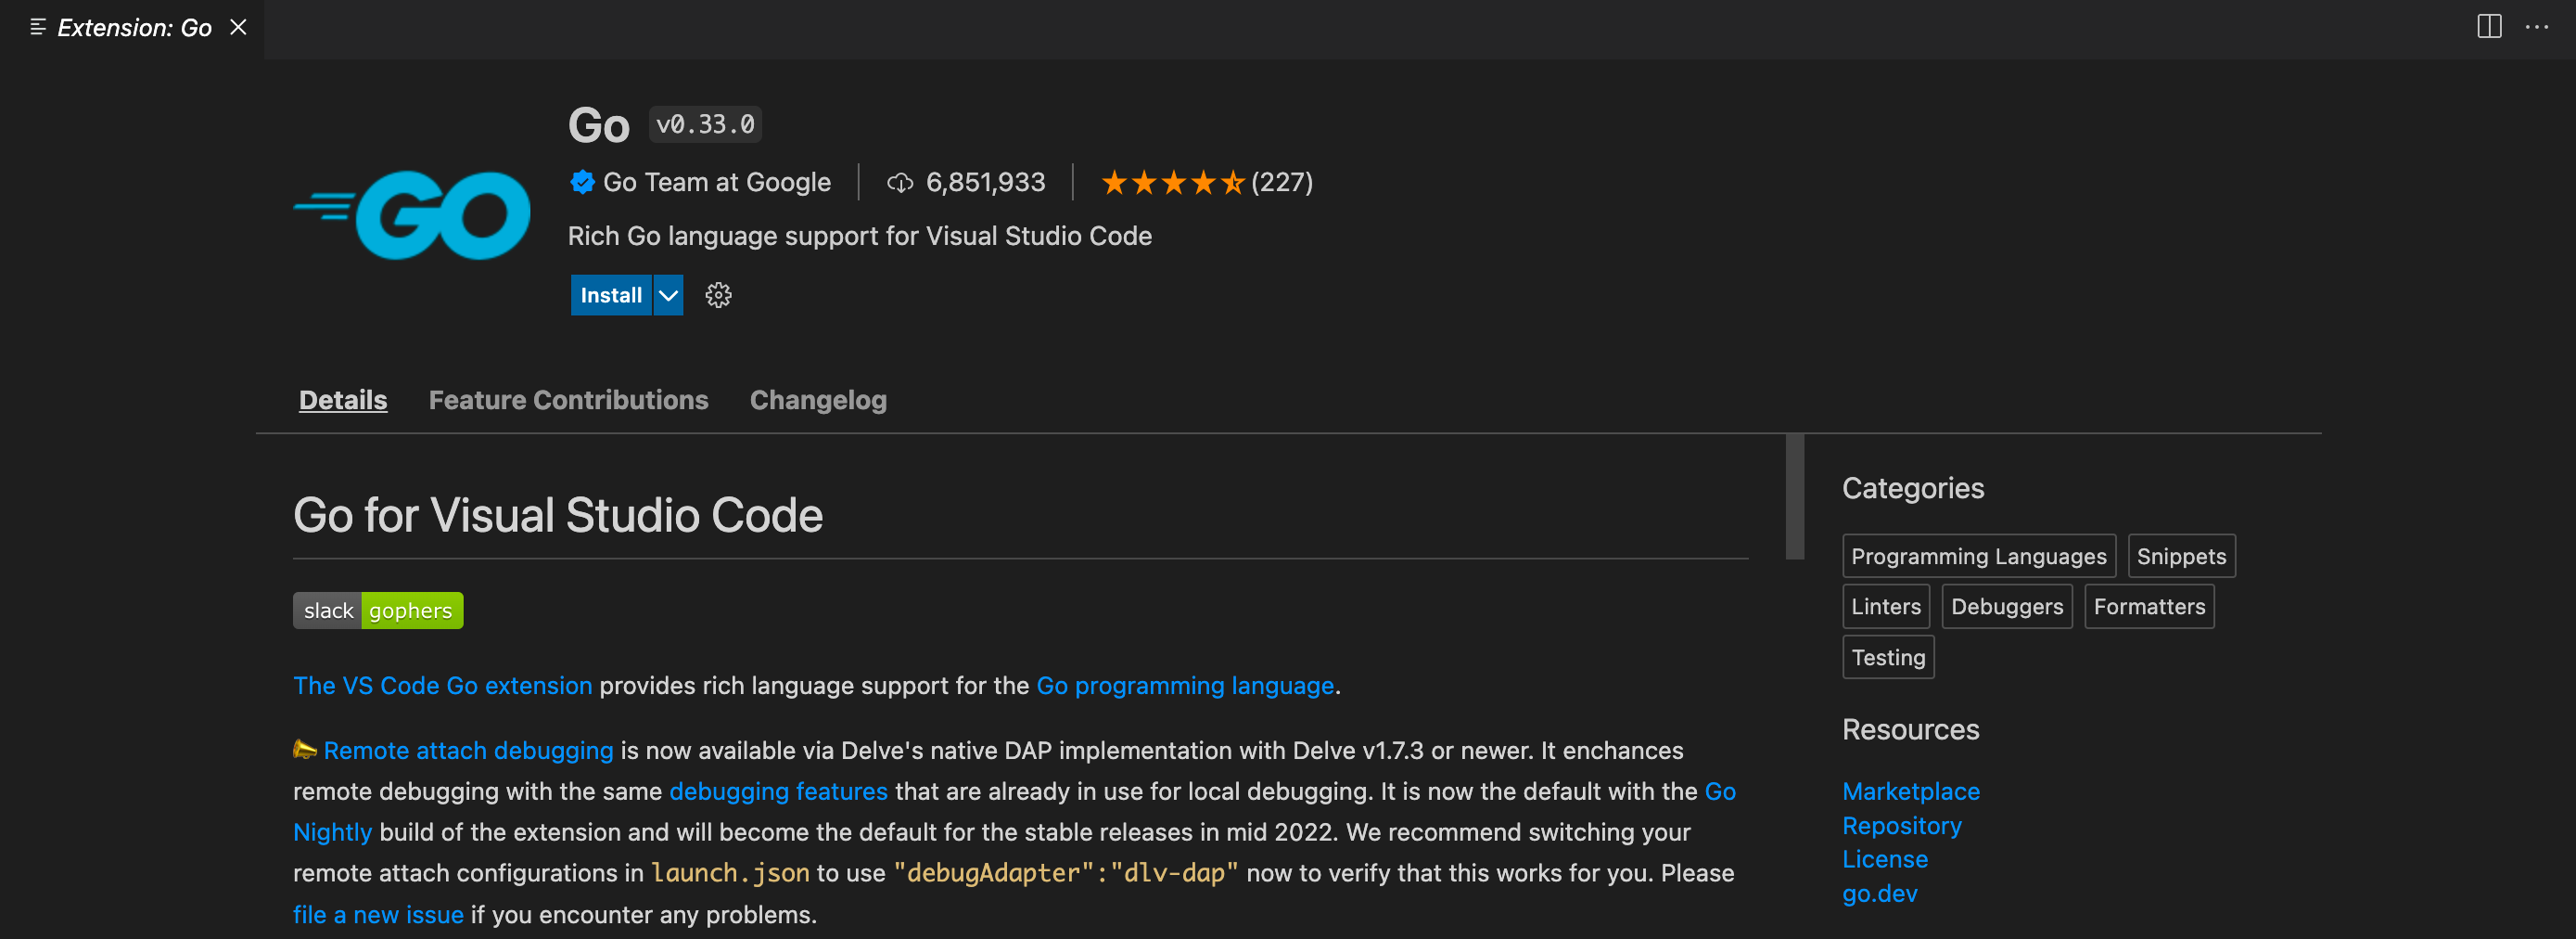Open the More Actions ellipsis menu
The width and height of the screenshot is (2576, 939).
point(2536,27)
